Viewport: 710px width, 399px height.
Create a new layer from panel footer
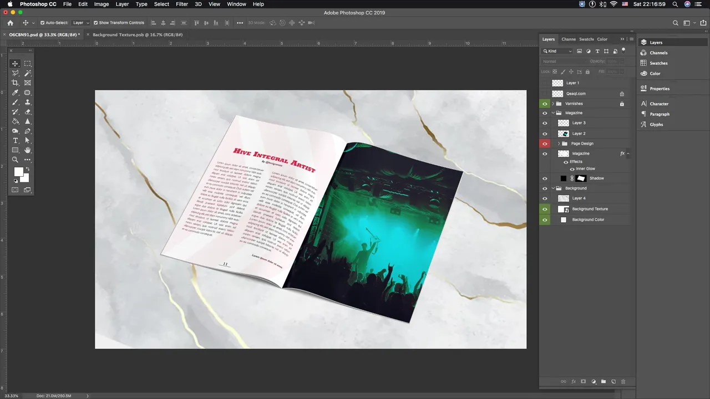tap(613, 381)
